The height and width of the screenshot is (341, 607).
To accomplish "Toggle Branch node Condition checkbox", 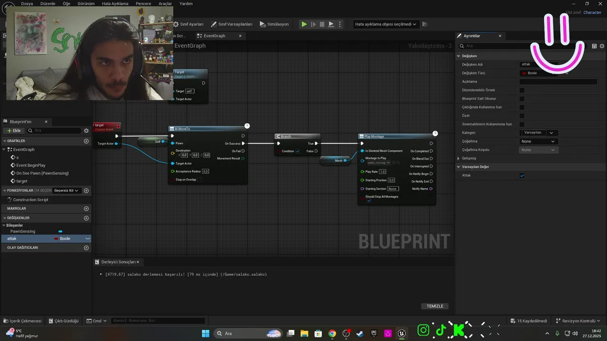I will coord(297,151).
